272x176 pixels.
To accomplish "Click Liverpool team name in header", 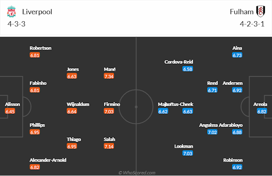I will 37,12.
